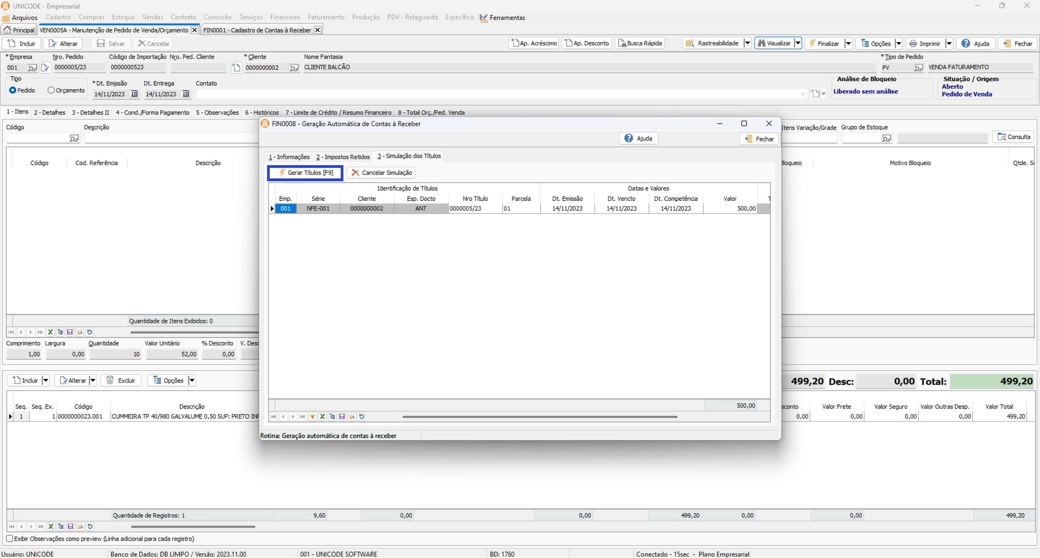Click the Cliente lookup search icon
Image resolution: width=1040 pixels, height=558 pixels.
pos(294,68)
